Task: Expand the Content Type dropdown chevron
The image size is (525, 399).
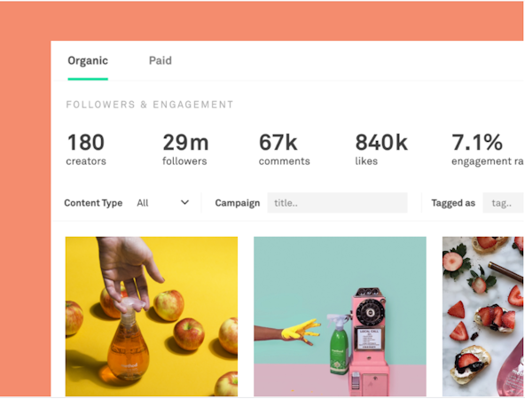Action: click(x=184, y=202)
